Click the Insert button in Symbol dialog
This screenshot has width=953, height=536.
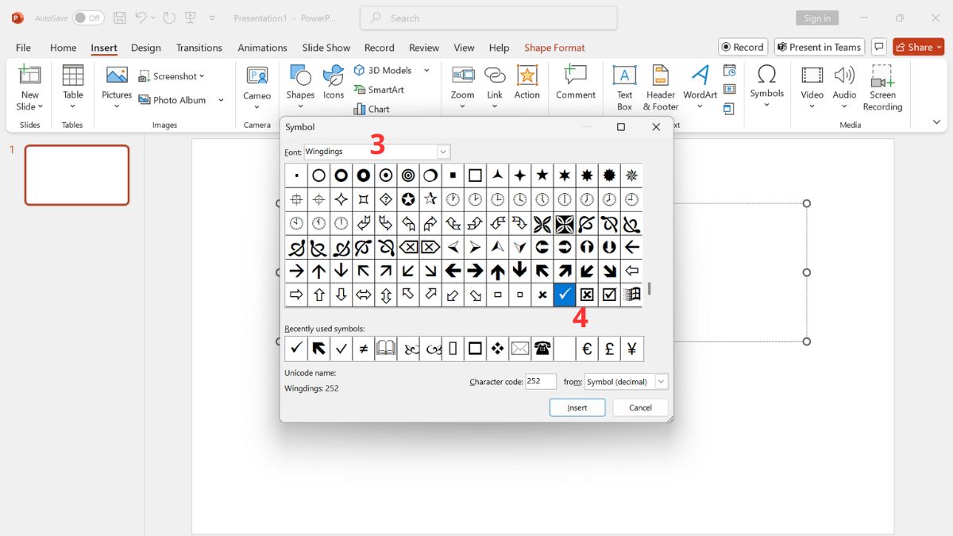pos(577,407)
